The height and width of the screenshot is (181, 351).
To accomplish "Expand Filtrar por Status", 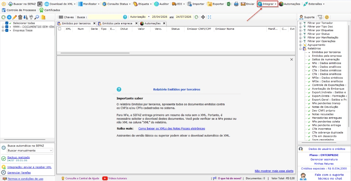I will pos(300,34).
